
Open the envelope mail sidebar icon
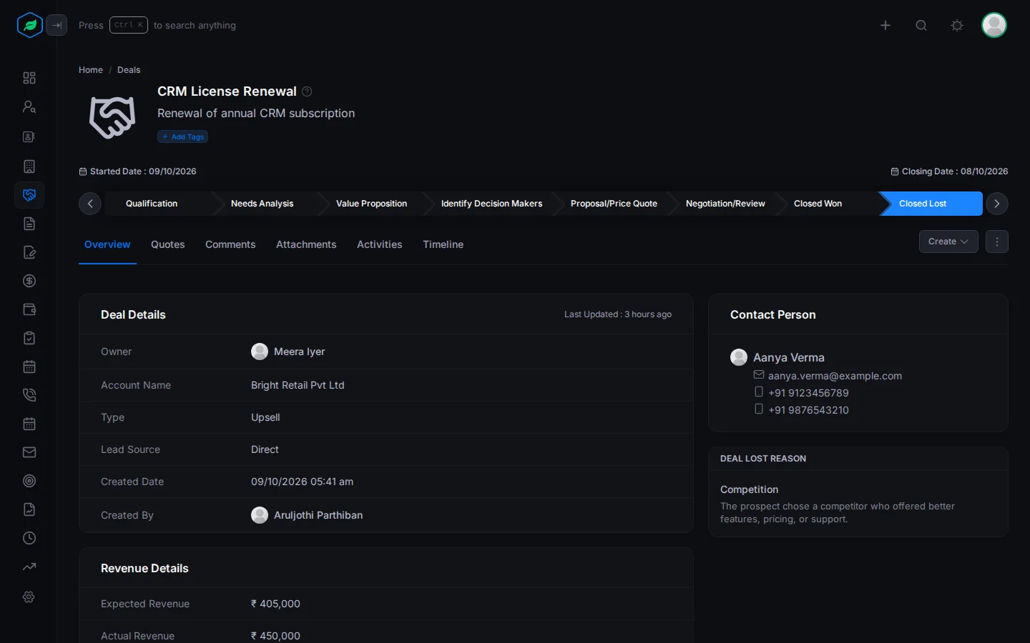click(29, 452)
